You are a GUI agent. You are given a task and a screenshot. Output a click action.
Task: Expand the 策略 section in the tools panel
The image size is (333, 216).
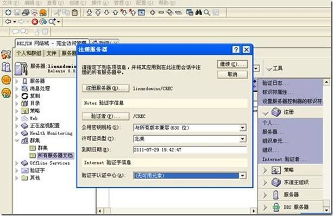click(x=265, y=170)
